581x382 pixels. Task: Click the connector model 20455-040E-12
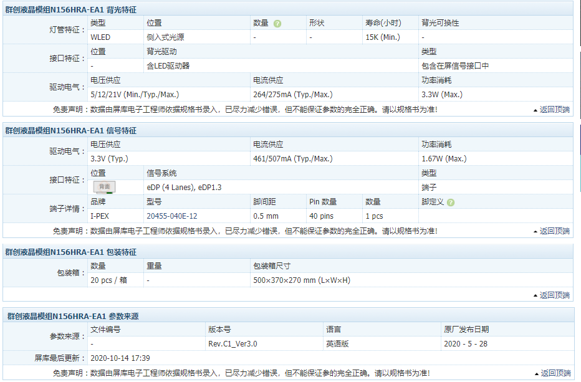pos(171,216)
